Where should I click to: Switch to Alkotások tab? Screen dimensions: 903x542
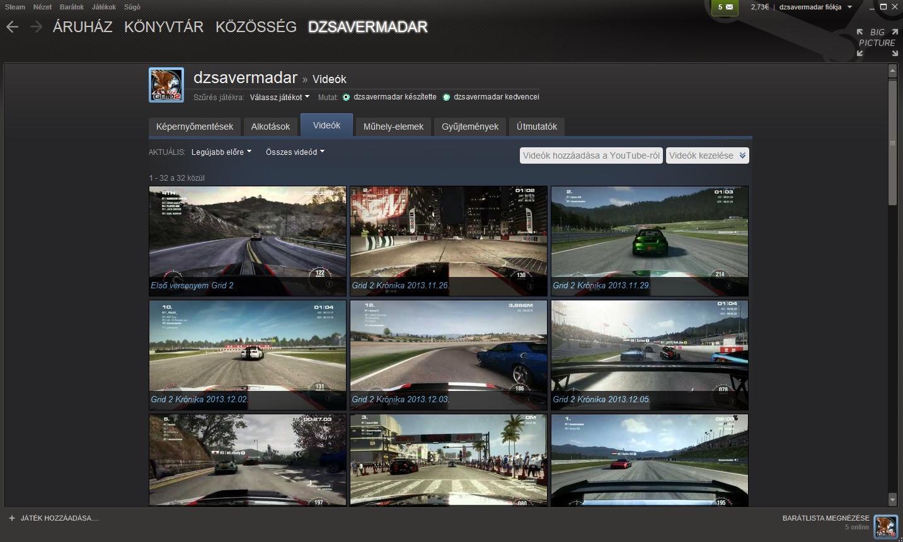[270, 127]
